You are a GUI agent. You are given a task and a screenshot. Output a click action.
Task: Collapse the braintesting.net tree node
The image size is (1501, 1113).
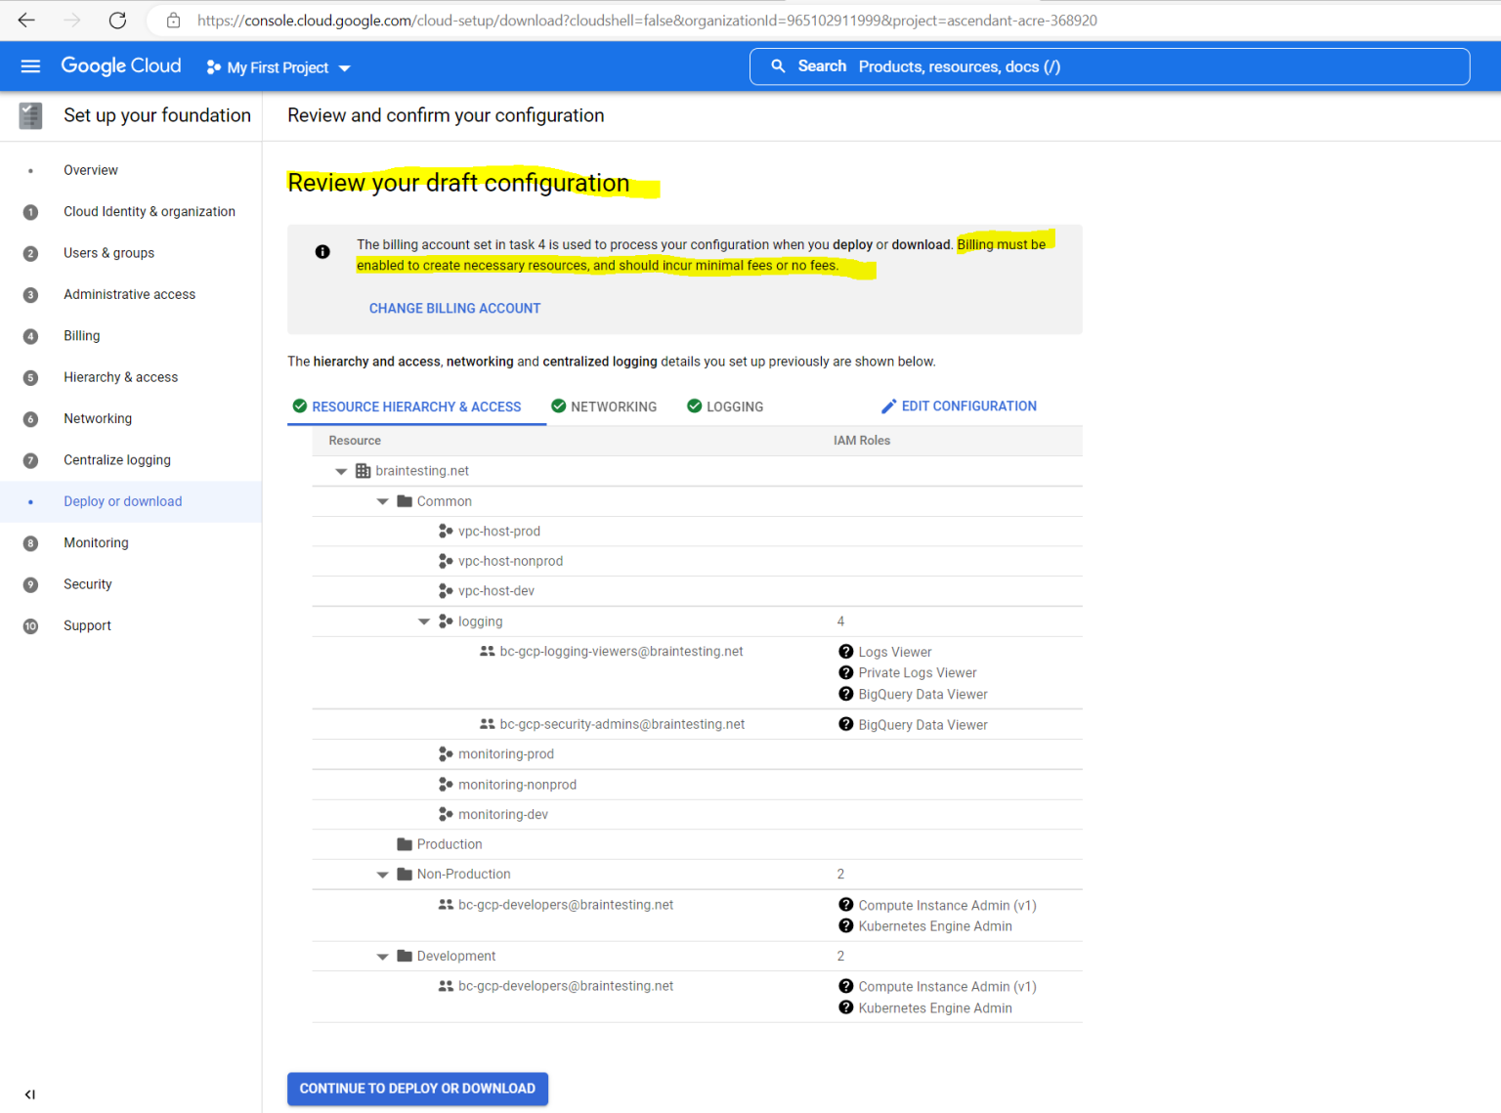341,470
